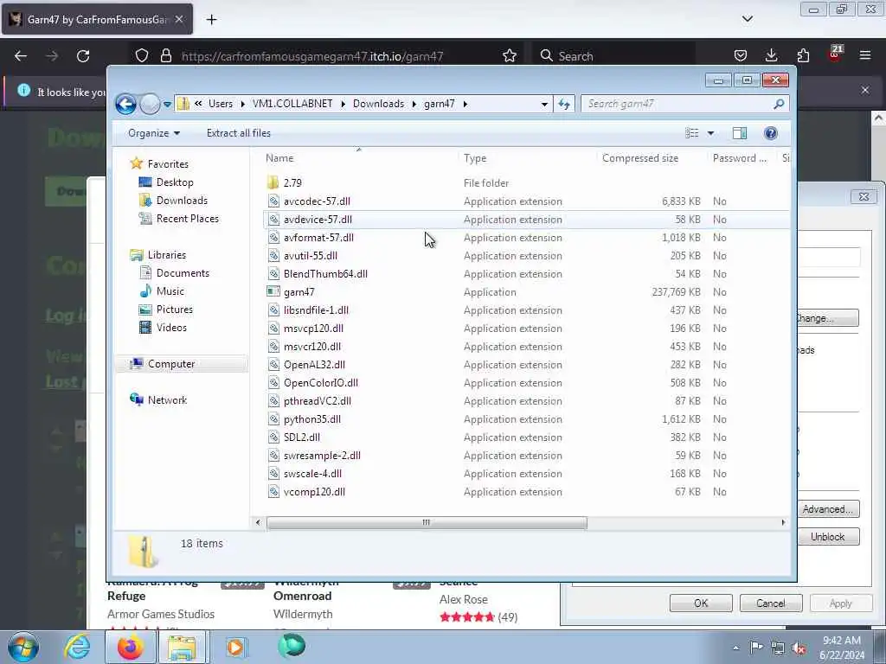
Task: Expand the arrow after garn47 breadcrumb
Action: [465, 104]
